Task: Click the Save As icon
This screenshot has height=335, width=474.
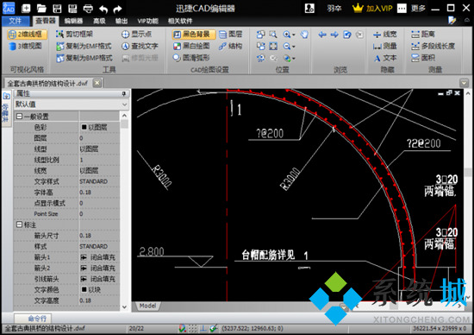Action: tap(72, 8)
